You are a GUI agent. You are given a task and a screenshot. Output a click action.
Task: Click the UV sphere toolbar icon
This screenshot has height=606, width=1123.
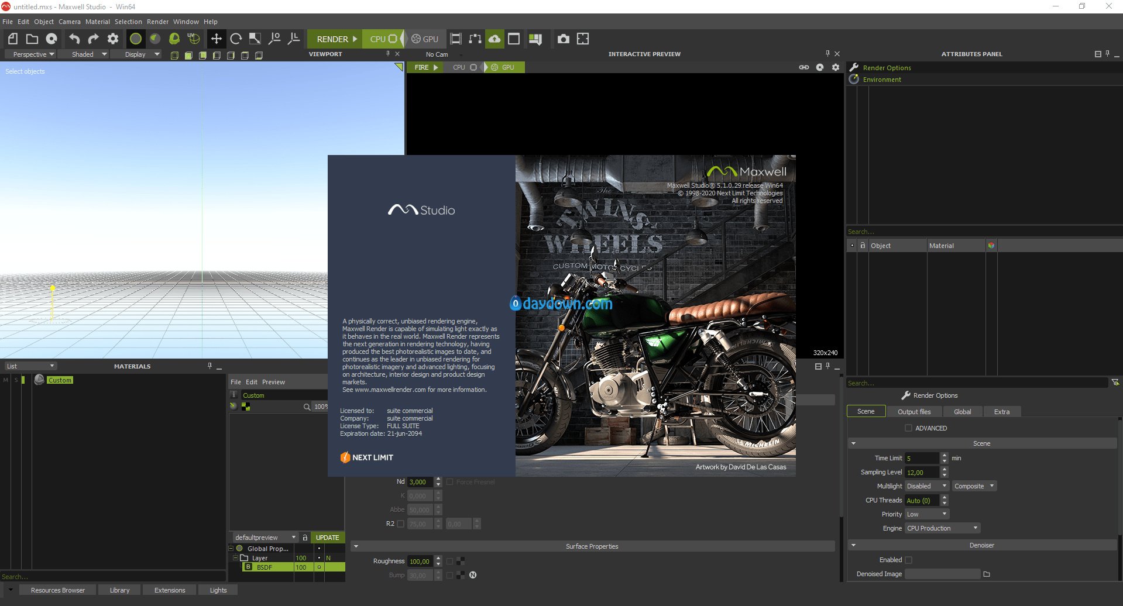(194, 39)
